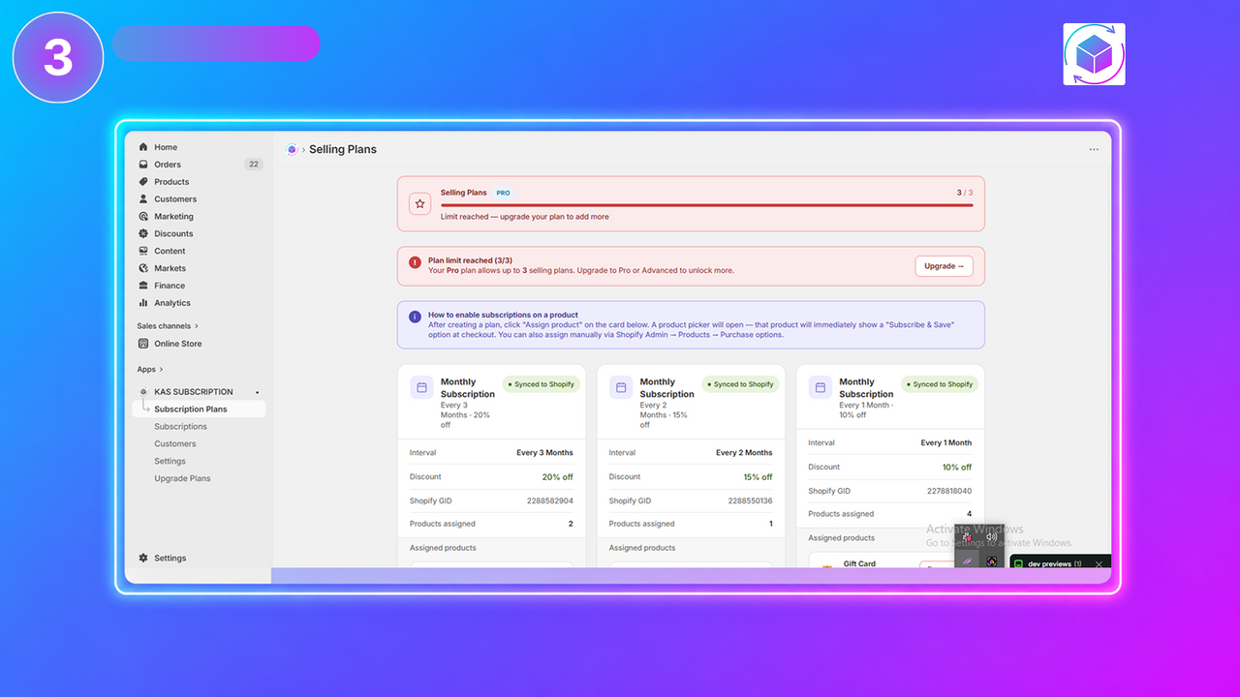
Task: Click Products assigned value 4
Action: click(969, 514)
